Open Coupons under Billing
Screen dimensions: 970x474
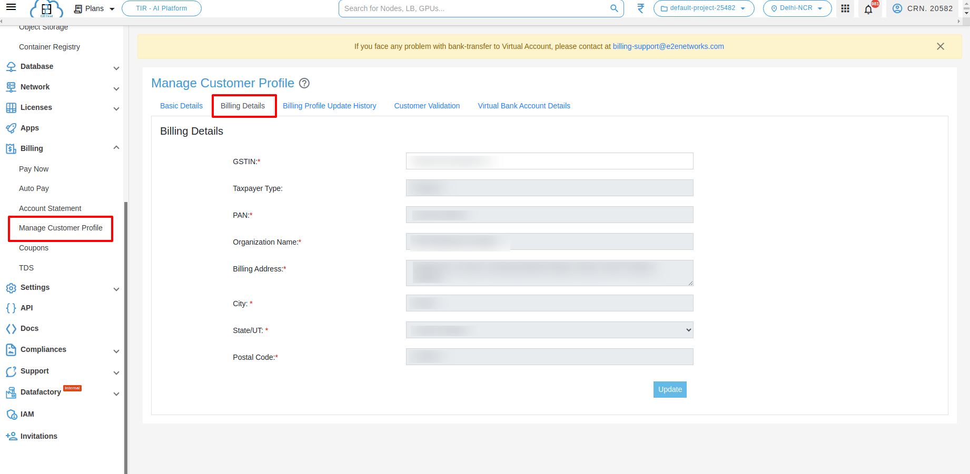[x=34, y=248]
